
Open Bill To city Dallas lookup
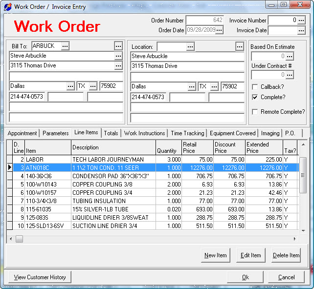tap(70, 86)
